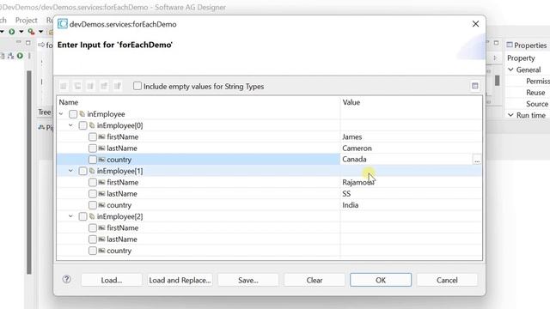Click the ellipsis button beside Canada
The width and height of the screenshot is (550, 309).
(477, 160)
